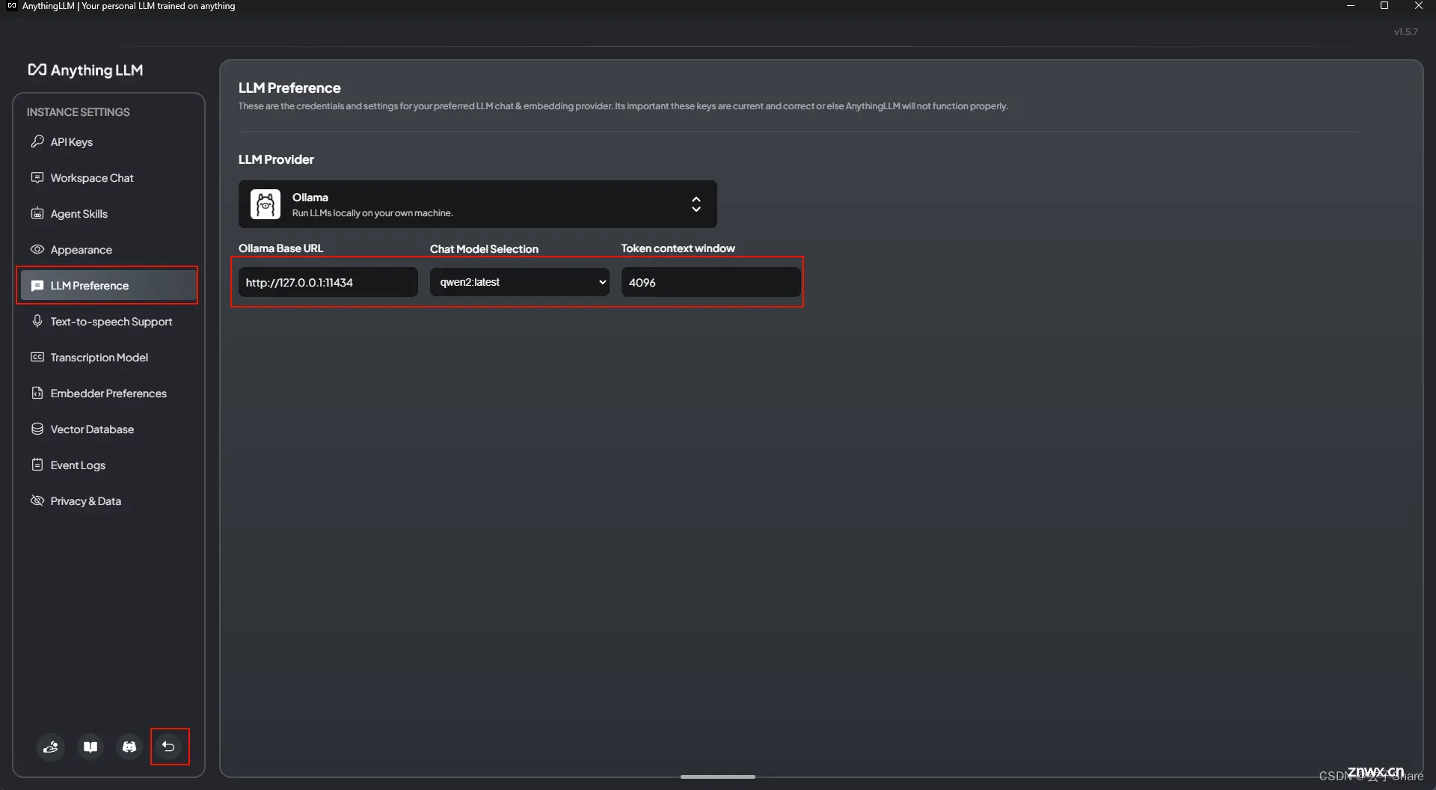Expand the LLM Provider Ollama selector

coord(477,204)
